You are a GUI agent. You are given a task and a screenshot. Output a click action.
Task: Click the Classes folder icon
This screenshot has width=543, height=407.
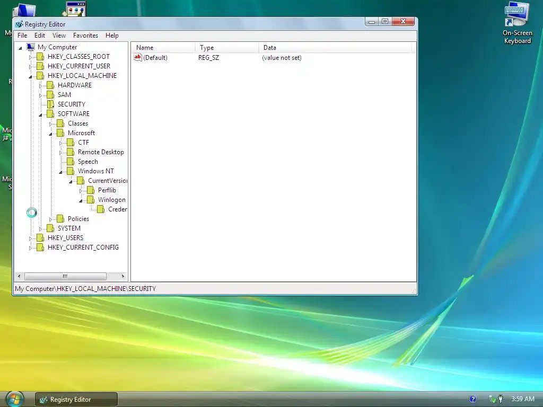click(x=60, y=123)
